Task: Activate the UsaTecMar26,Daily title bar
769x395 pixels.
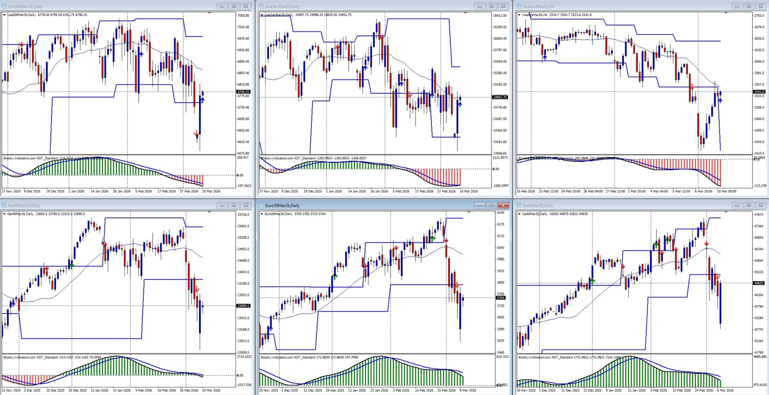Action: point(360,6)
